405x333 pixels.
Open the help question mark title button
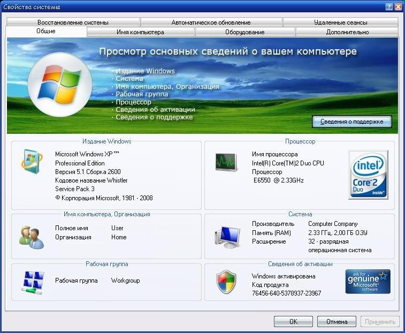pyautogui.click(x=389, y=7)
